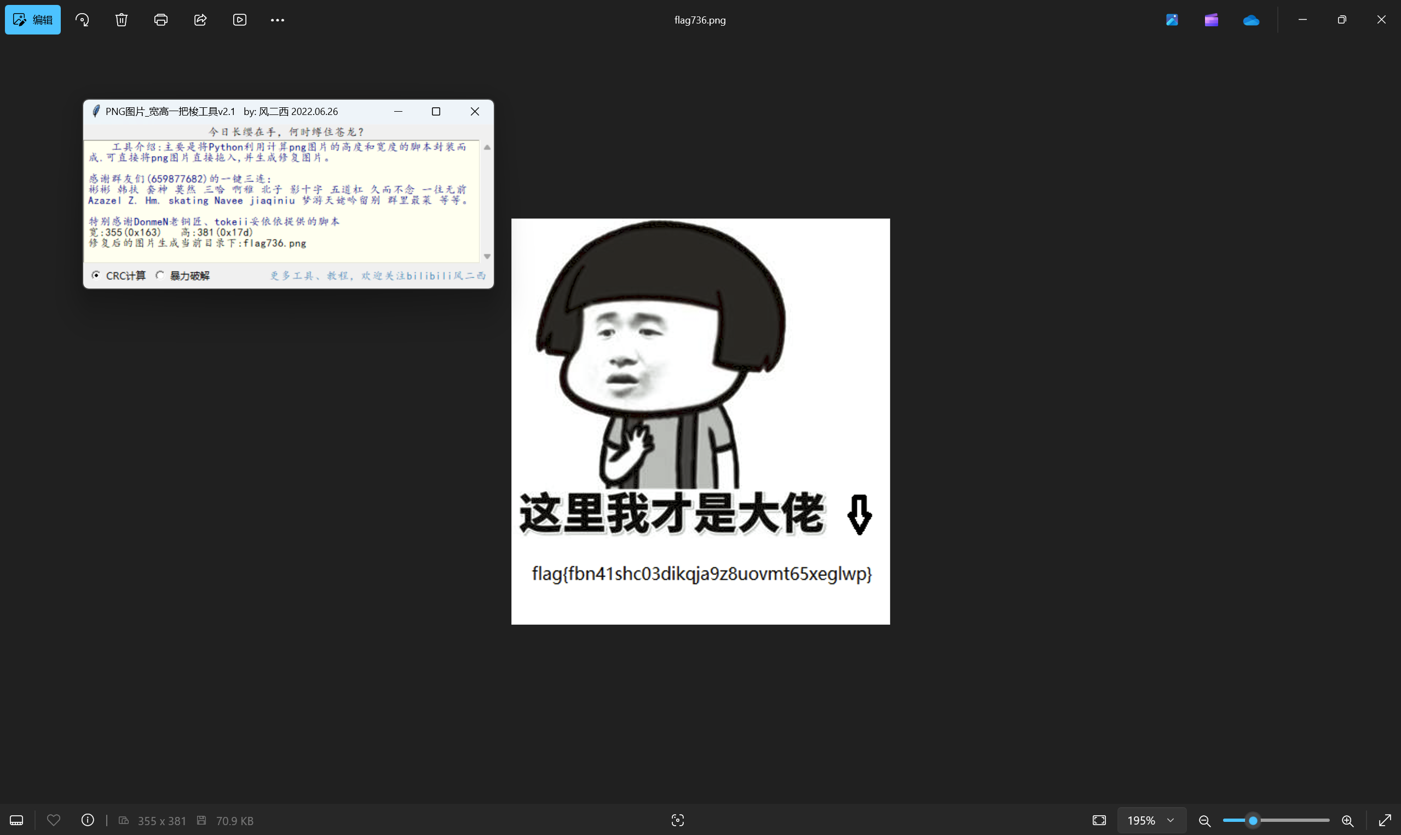Expand the 195% zoom dropdown
This screenshot has width=1401, height=835.
pyautogui.click(x=1152, y=820)
